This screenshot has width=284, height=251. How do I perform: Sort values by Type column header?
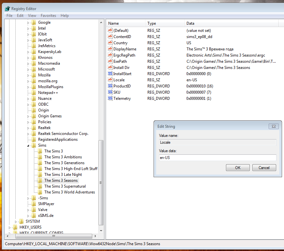[165, 23]
